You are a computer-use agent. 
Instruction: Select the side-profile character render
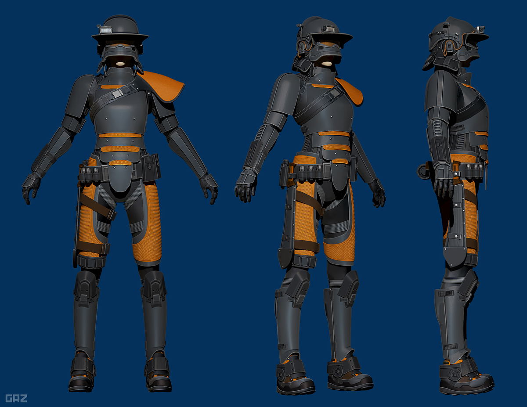tap(455, 205)
